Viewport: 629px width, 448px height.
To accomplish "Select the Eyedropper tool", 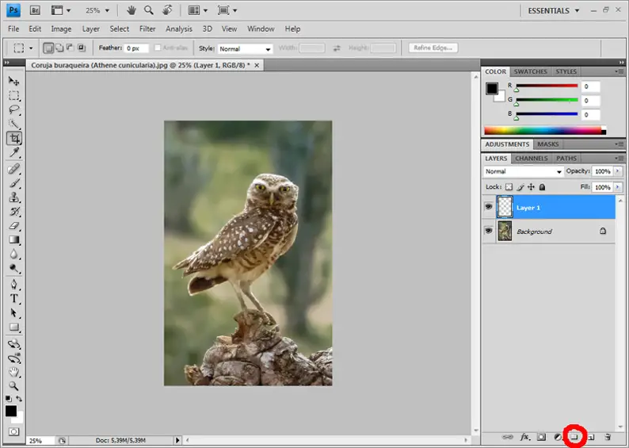I will (x=14, y=153).
